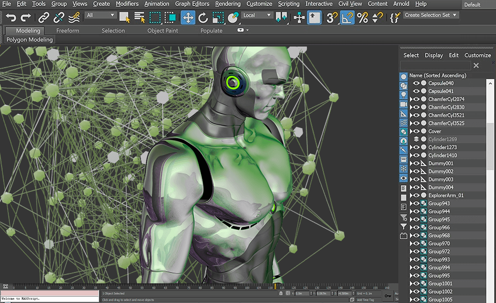Enable the Select and Link tool
Screen dimensions: 496x303
click(x=43, y=17)
